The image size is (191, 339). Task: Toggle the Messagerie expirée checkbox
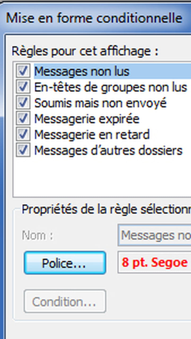click(23, 119)
